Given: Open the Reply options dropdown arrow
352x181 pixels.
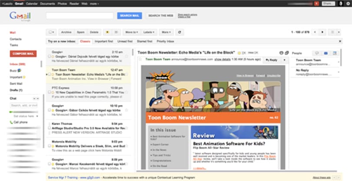Looking at the screenshot, I should (x=285, y=60).
